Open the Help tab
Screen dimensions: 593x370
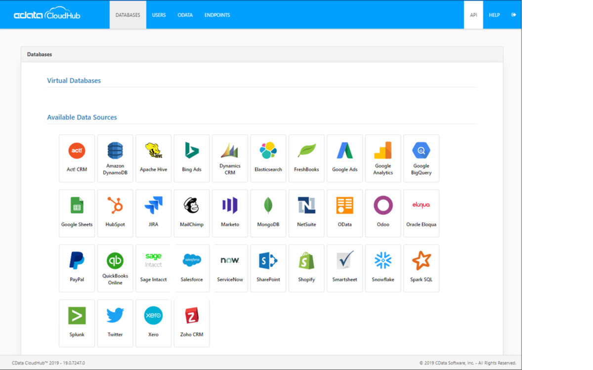pos(494,15)
